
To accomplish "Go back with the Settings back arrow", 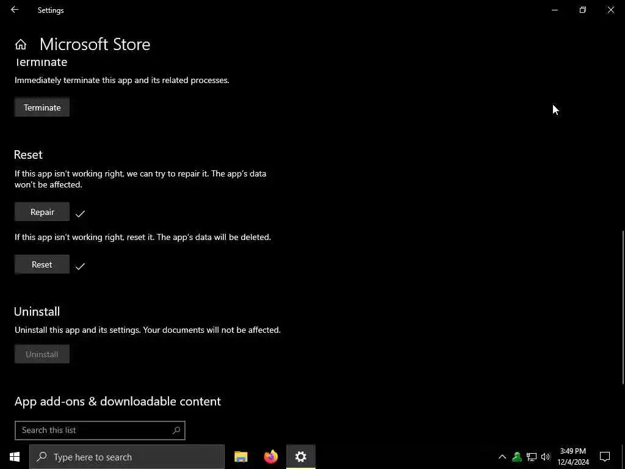I will pyautogui.click(x=15, y=10).
